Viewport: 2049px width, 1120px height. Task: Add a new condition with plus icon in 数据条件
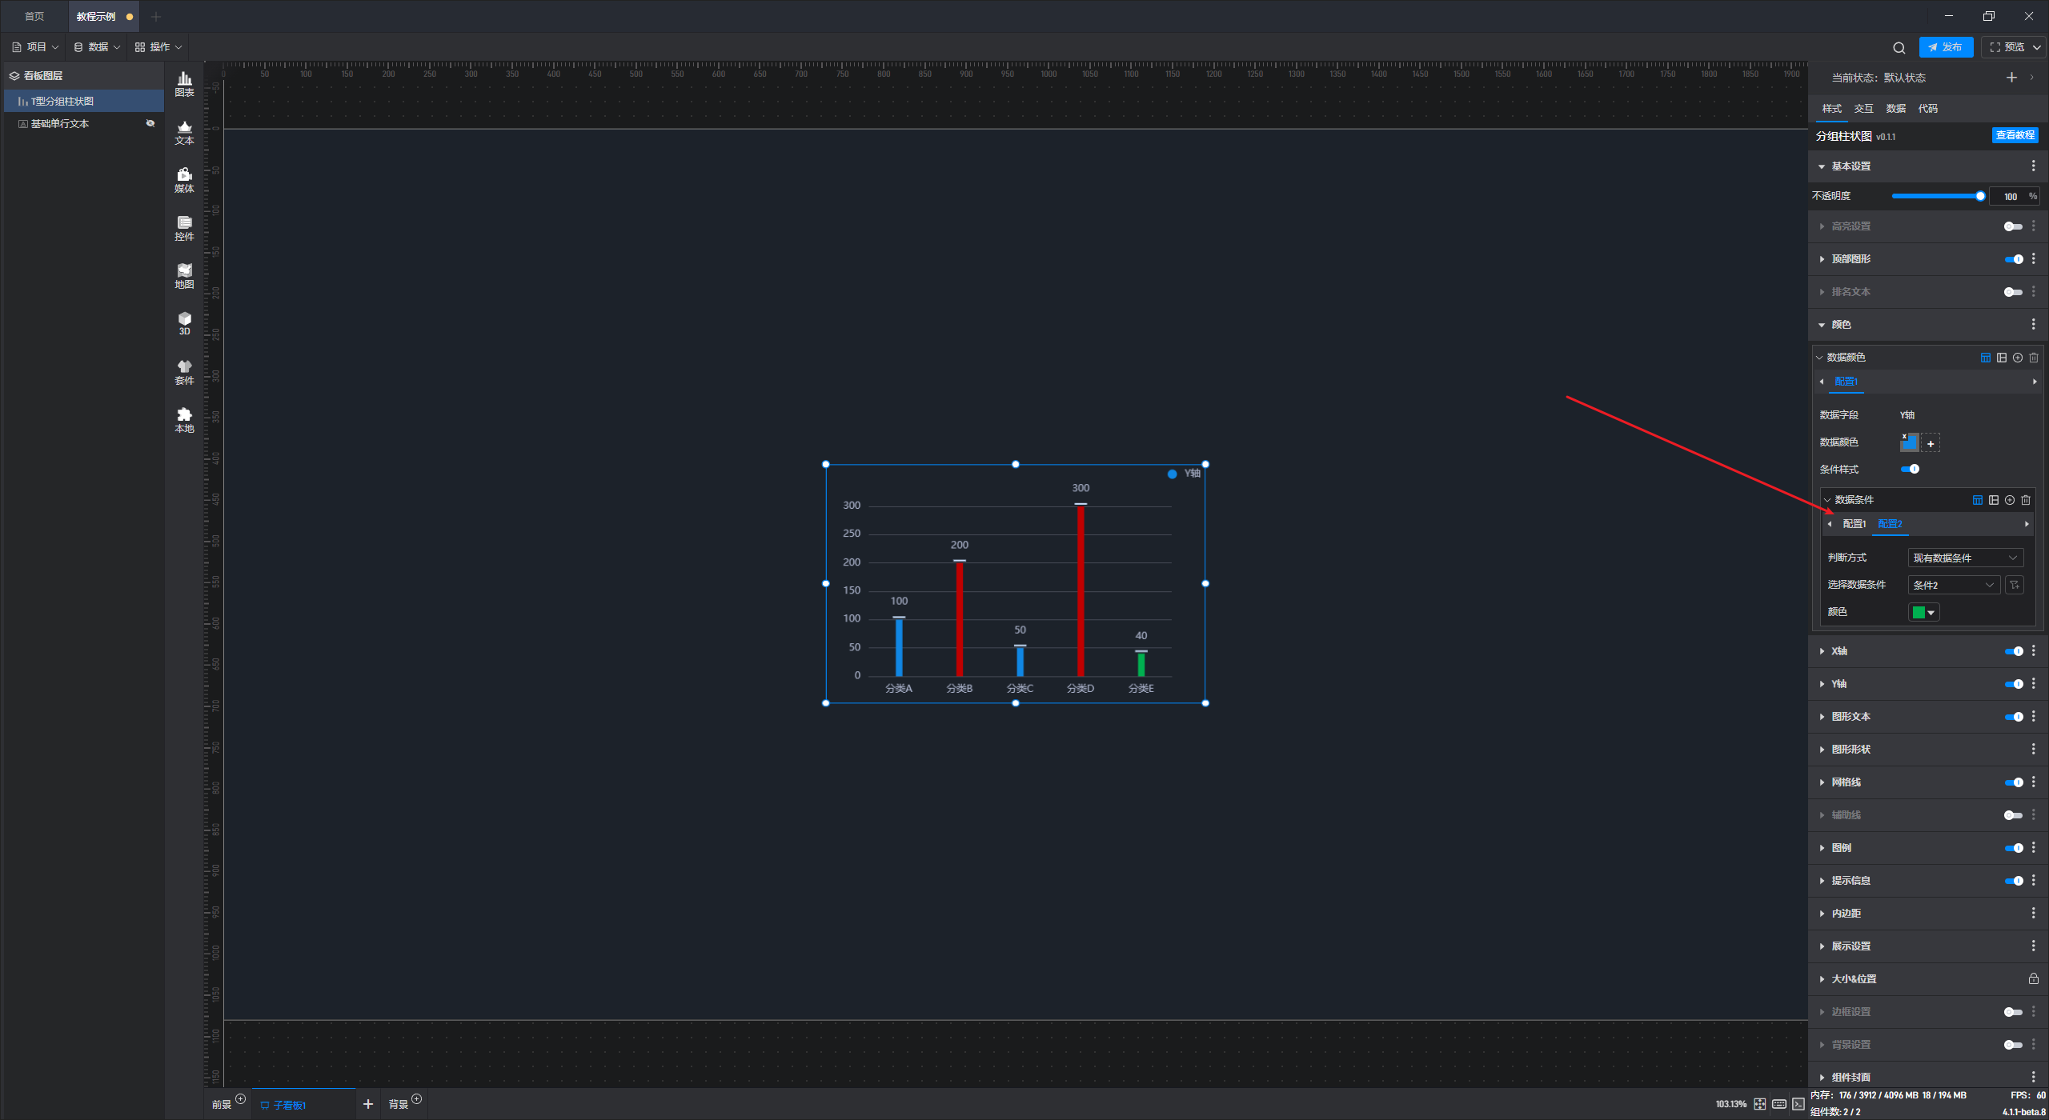pyautogui.click(x=2010, y=500)
